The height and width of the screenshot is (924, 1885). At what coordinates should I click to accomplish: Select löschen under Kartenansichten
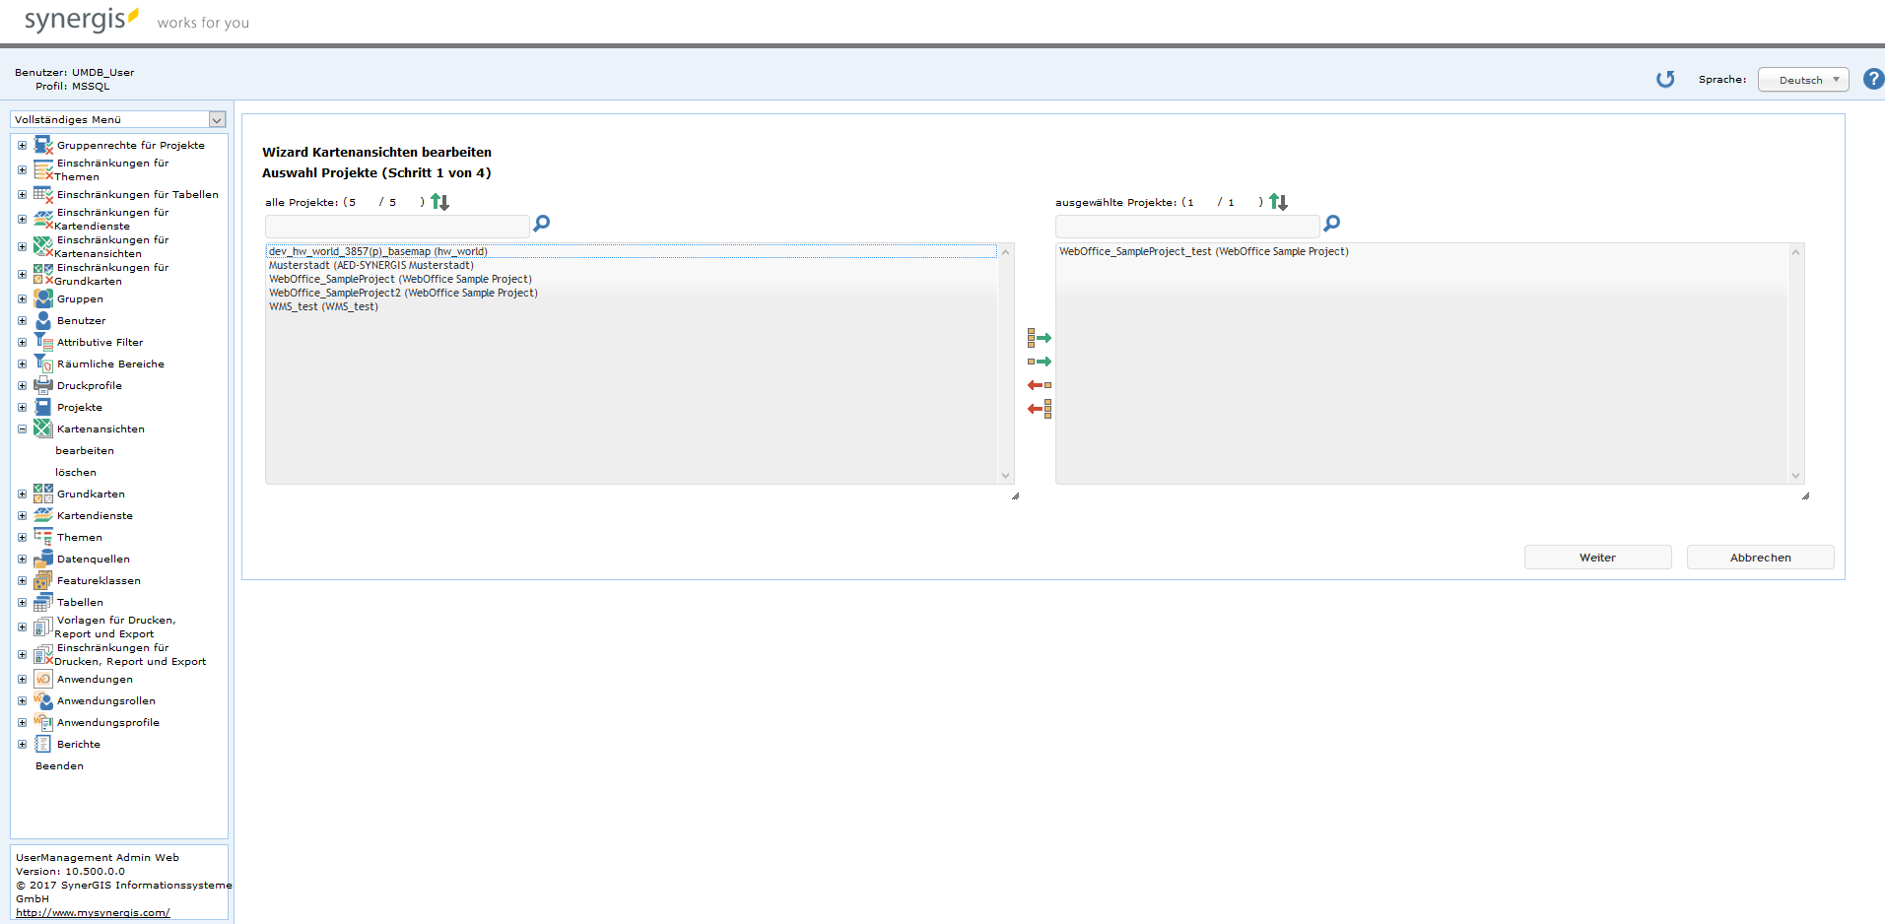[x=76, y=473]
